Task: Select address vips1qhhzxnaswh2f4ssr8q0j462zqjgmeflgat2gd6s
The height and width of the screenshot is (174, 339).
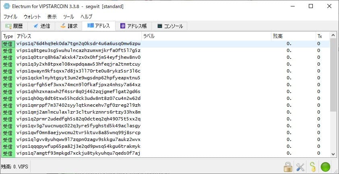Action: click(x=79, y=92)
